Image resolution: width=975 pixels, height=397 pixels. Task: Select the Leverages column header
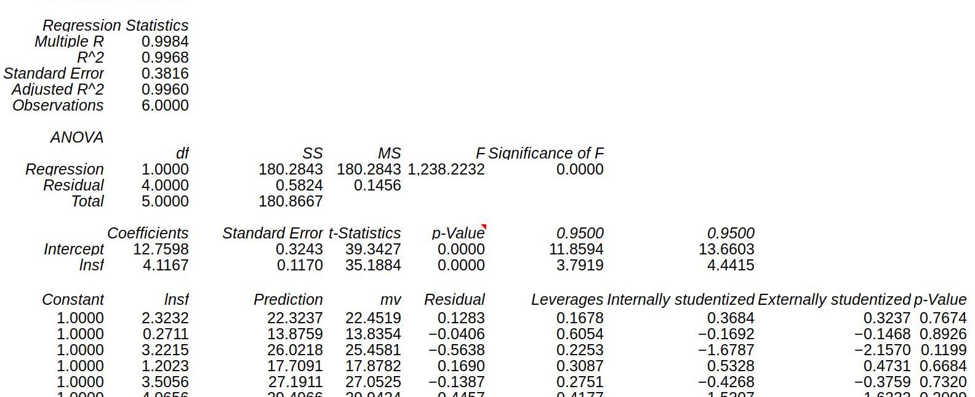click(x=567, y=299)
